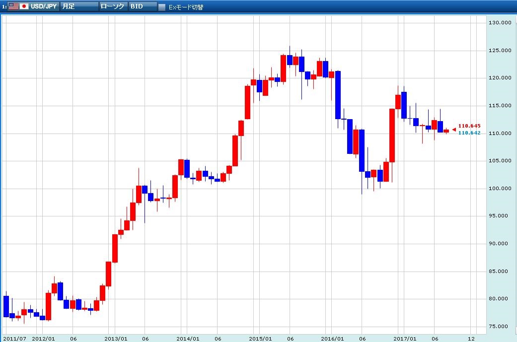Click the 2017/01 date axis label

point(405,339)
